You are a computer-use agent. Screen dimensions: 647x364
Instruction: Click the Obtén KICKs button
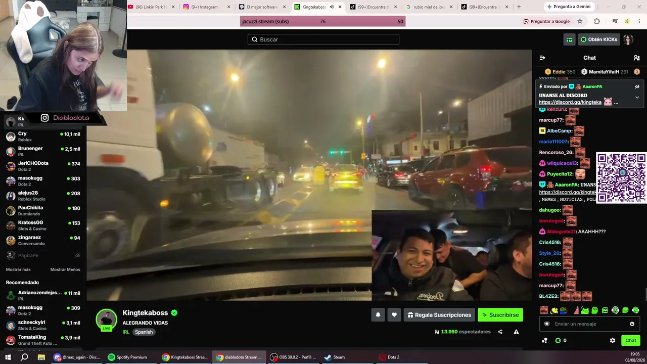click(x=598, y=39)
